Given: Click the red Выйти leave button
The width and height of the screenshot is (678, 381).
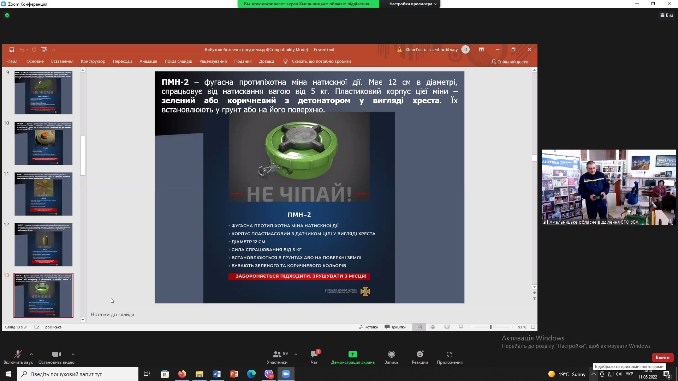Looking at the screenshot, I should tap(662, 357).
